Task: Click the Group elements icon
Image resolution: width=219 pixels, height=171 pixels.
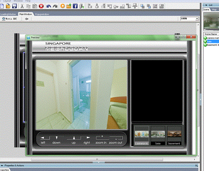Action: (x=155, y=6)
